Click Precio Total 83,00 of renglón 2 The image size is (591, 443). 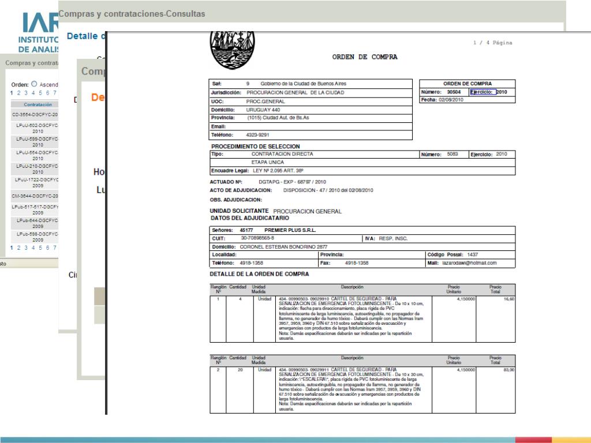[x=509, y=370]
